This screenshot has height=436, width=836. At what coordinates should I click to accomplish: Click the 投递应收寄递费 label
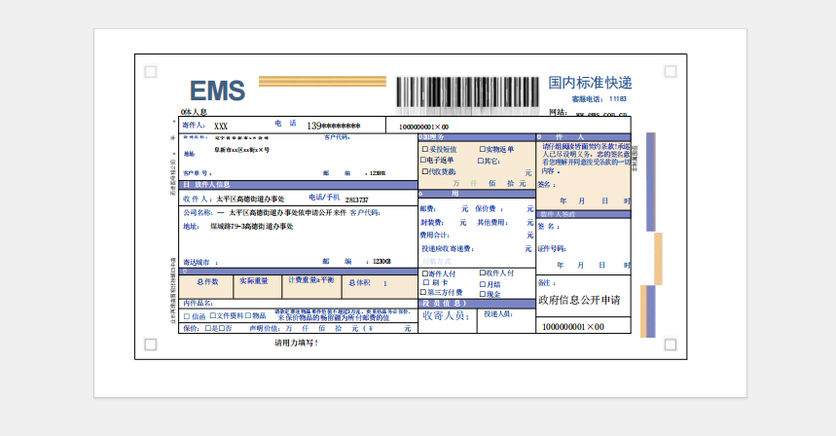[448, 248]
